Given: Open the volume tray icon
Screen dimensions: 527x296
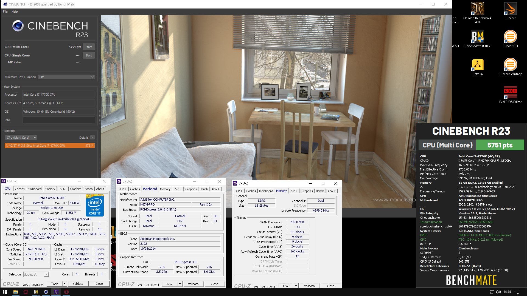Looking at the screenshot, I should pyautogui.click(x=498, y=292).
